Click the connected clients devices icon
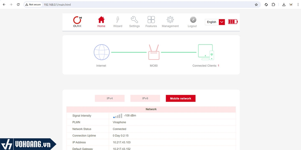The height and width of the screenshot is (150, 301). pos(206,52)
